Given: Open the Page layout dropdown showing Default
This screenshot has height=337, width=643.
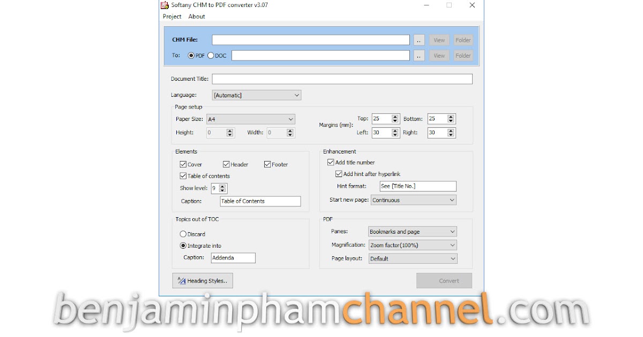Looking at the screenshot, I should tap(413, 258).
